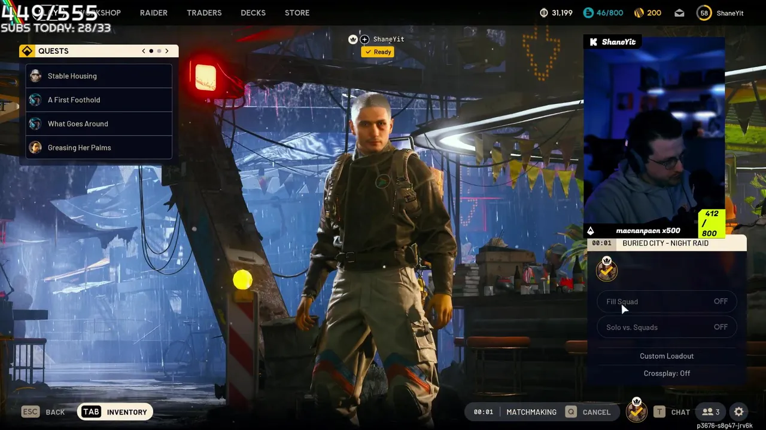The height and width of the screenshot is (430, 766).
Task: Open the What Goes Around quest
Action: (x=99, y=124)
